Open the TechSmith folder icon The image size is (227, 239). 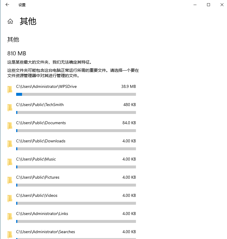click(x=10, y=107)
